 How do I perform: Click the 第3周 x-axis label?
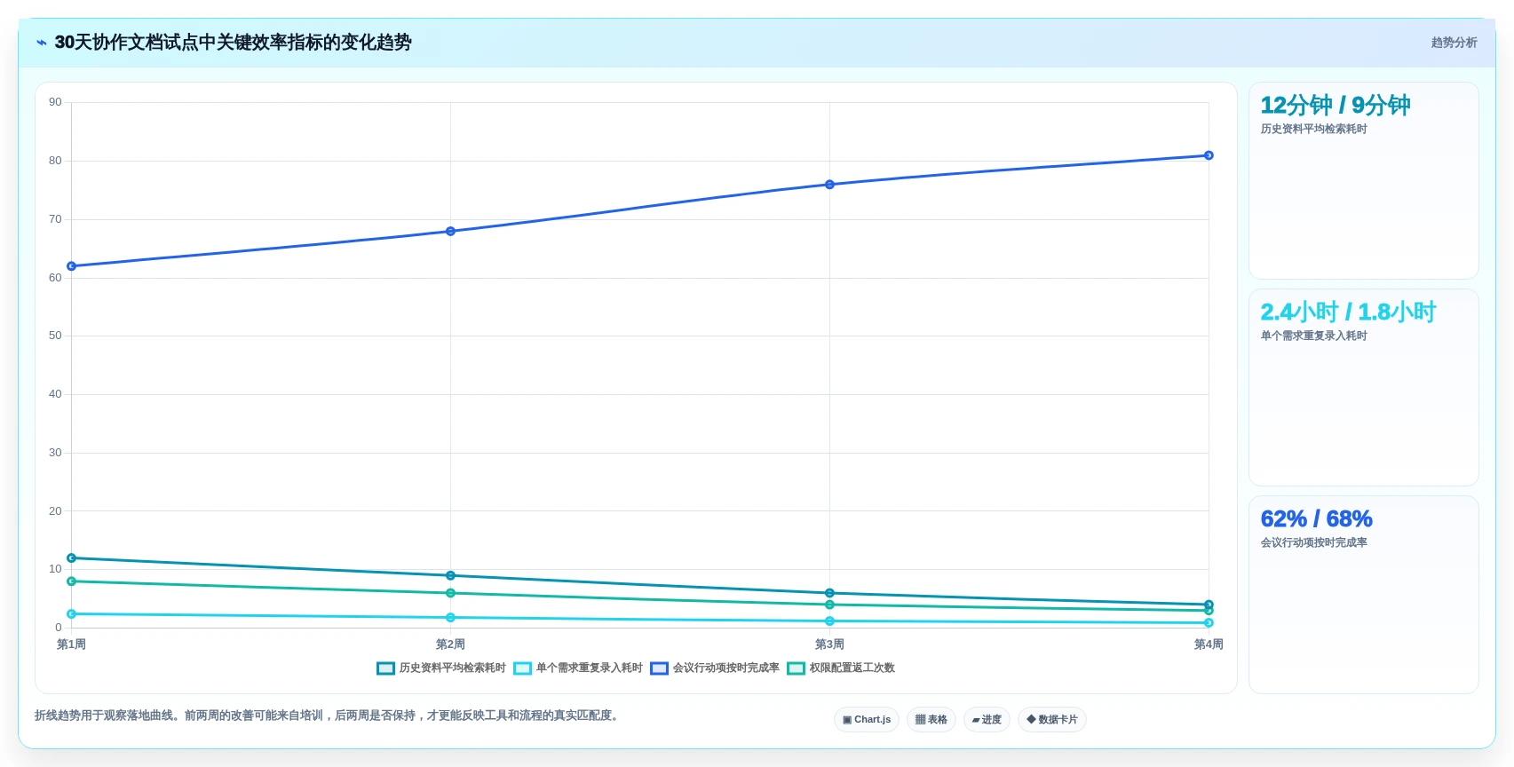[x=829, y=644]
